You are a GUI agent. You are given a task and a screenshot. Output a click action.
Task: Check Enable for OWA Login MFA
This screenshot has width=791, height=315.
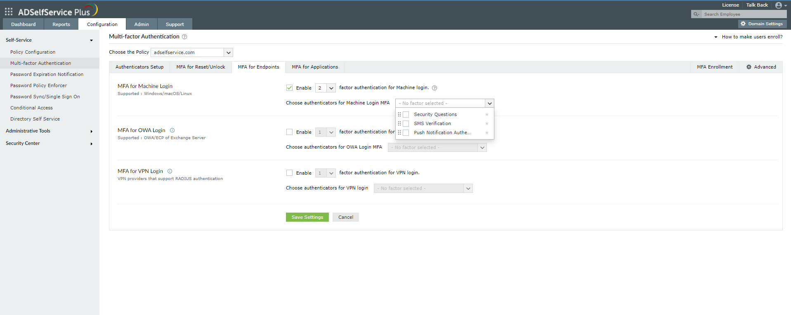(289, 132)
